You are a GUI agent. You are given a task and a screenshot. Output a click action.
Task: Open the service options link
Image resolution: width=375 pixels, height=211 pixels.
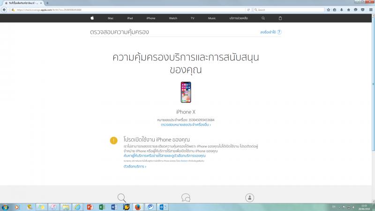135,166
